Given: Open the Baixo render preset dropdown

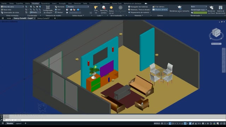Looking at the screenshot, I should coord(199,7).
